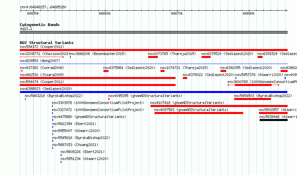Select the nsv3208771 (Chaisson2019) variant label
This screenshot has height=175, width=297.
click(45, 54)
